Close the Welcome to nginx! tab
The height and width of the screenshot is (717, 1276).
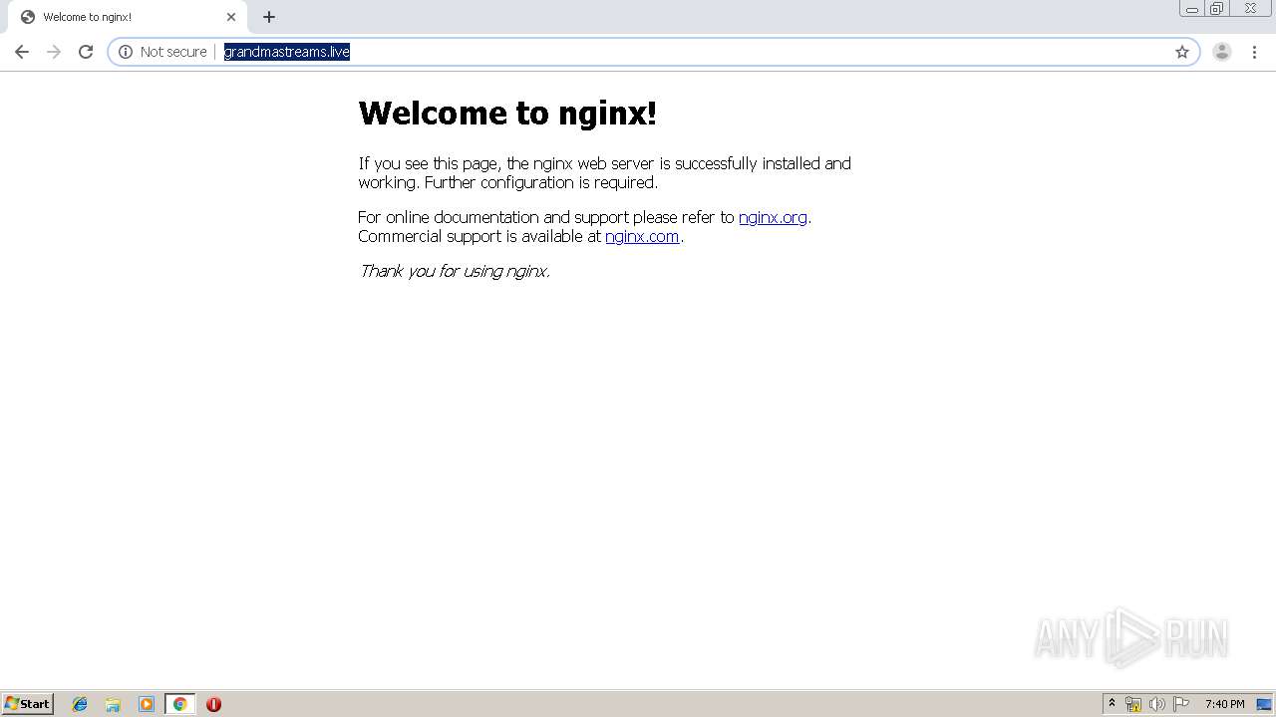click(x=231, y=17)
